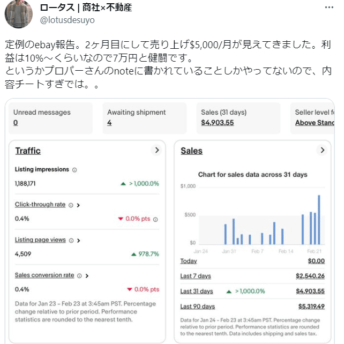The height and width of the screenshot is (344, 344).
Task: Show the info icon beside Sales conversion rate
Action: pos(79,276)
